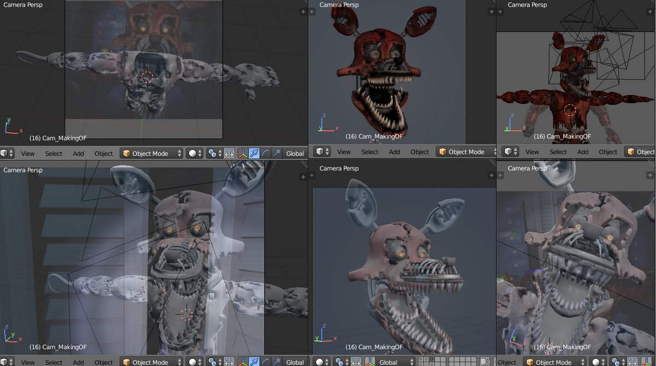
Task: Enable scale manipulator in bottom-left viewport
Action: point(277,362)
